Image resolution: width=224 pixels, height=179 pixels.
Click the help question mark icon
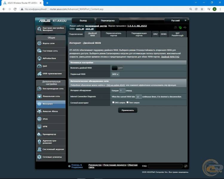69,166
